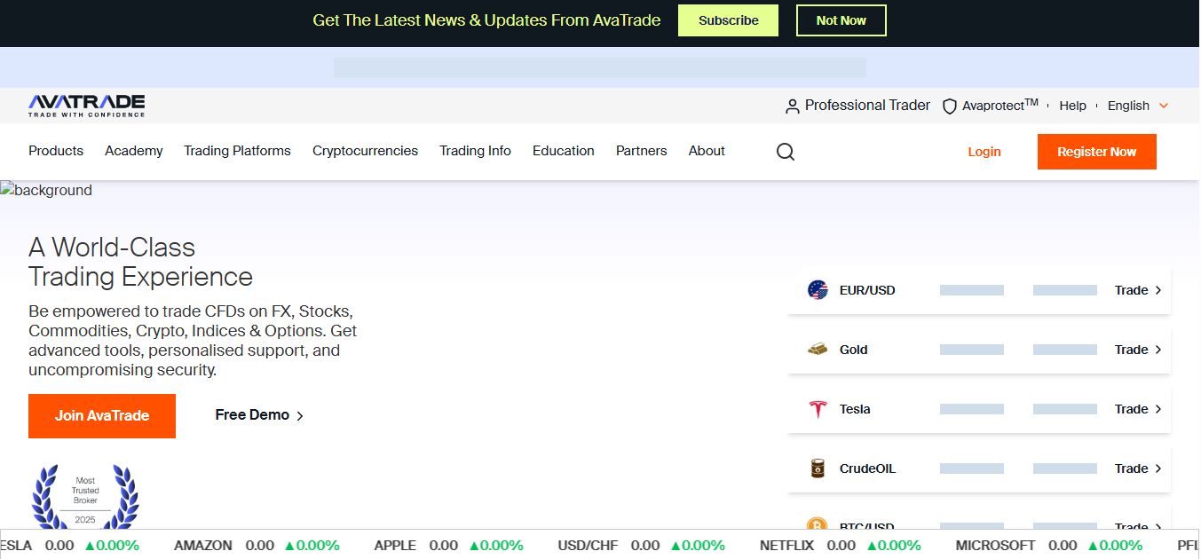Open the Free Demo link

click(259, 415)
